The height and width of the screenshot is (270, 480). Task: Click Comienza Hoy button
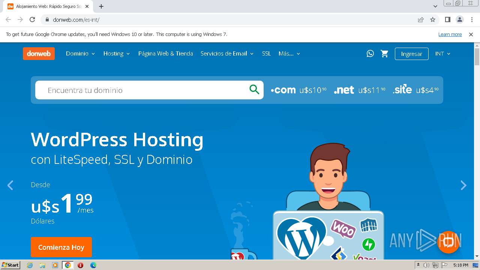(x=61, y=247)
